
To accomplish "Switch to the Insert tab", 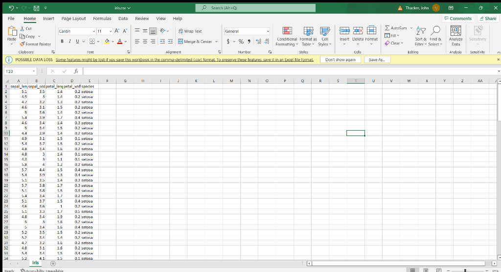I will pos(48,19).
